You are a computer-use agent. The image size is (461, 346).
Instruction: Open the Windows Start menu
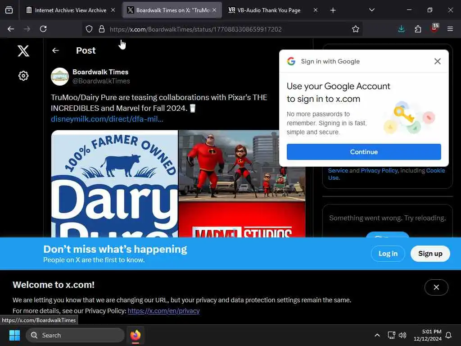(14, 335)
